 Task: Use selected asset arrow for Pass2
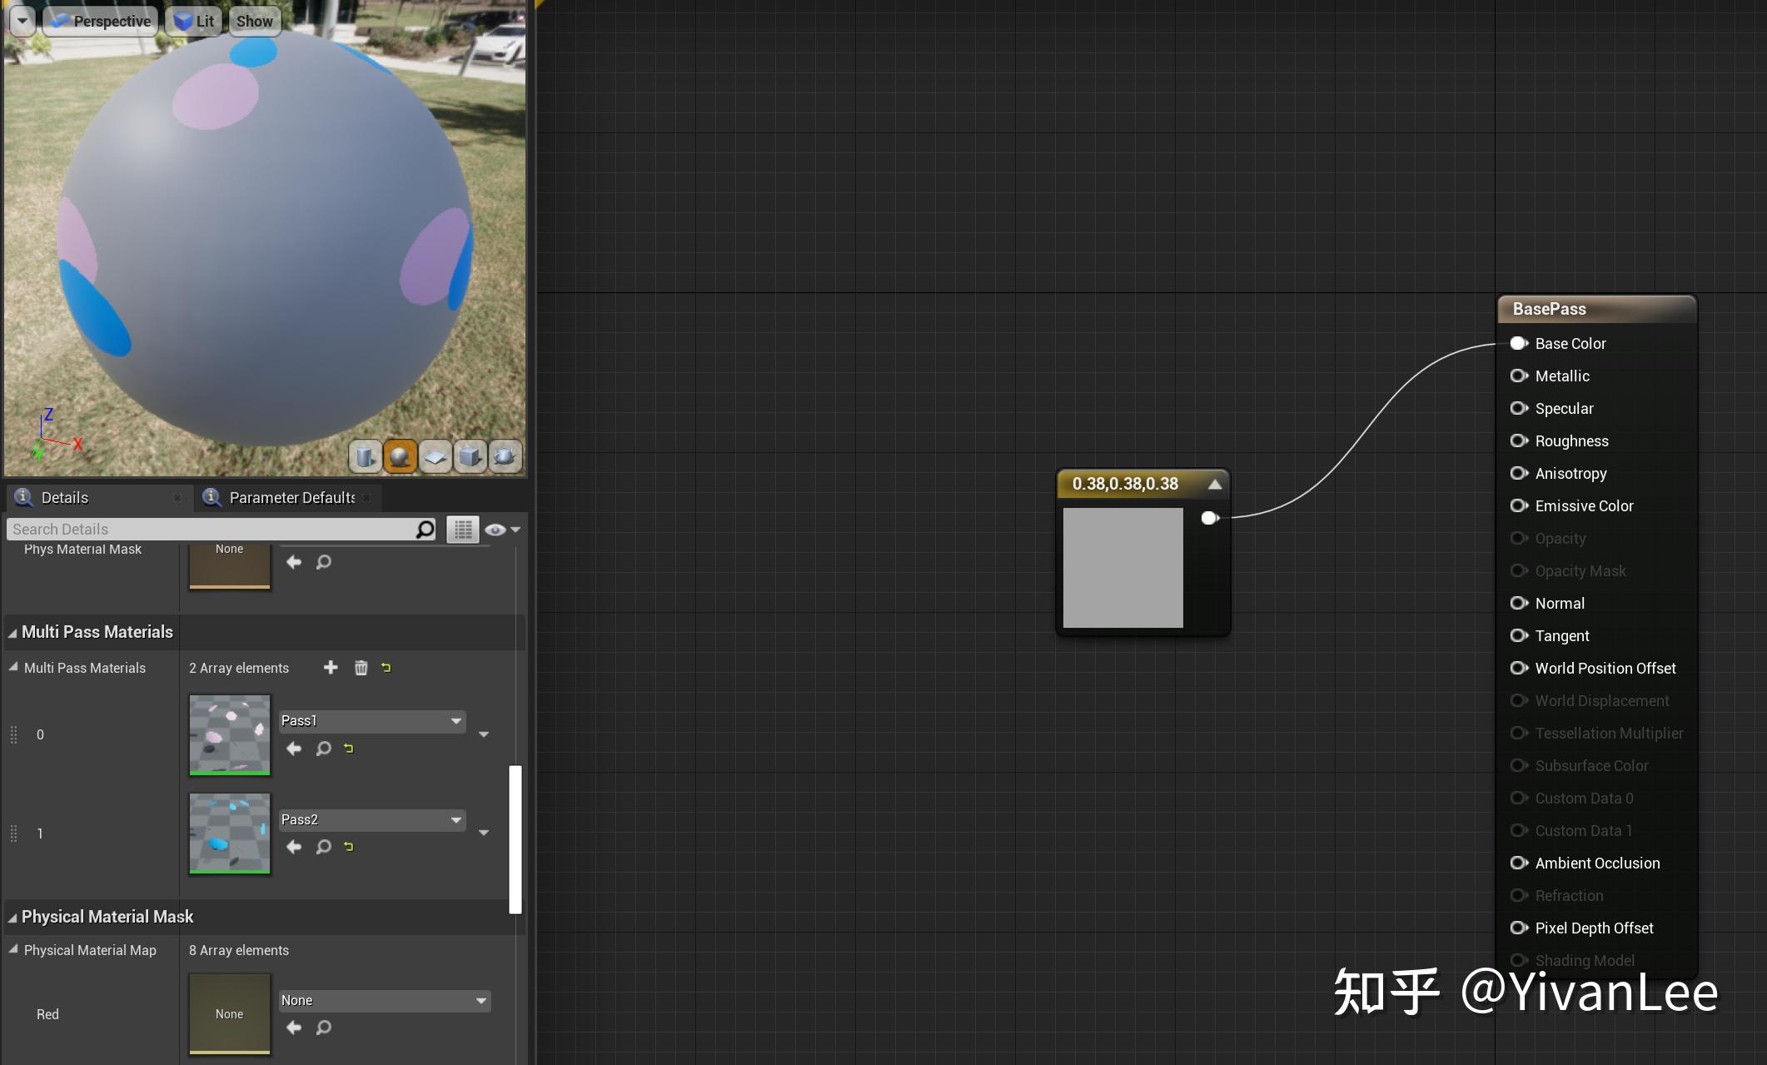click(294, 847)
